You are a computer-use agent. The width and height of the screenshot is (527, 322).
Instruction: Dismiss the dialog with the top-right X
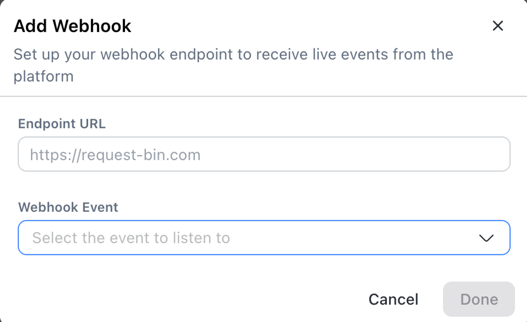pos(498,26)
